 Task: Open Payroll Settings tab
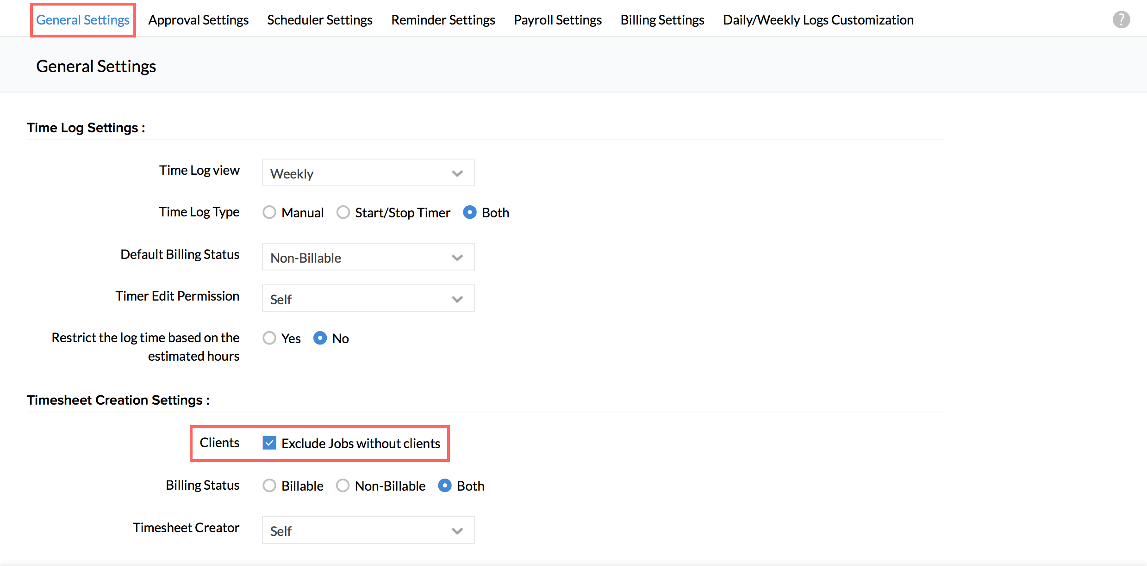(x=557, y=20)
